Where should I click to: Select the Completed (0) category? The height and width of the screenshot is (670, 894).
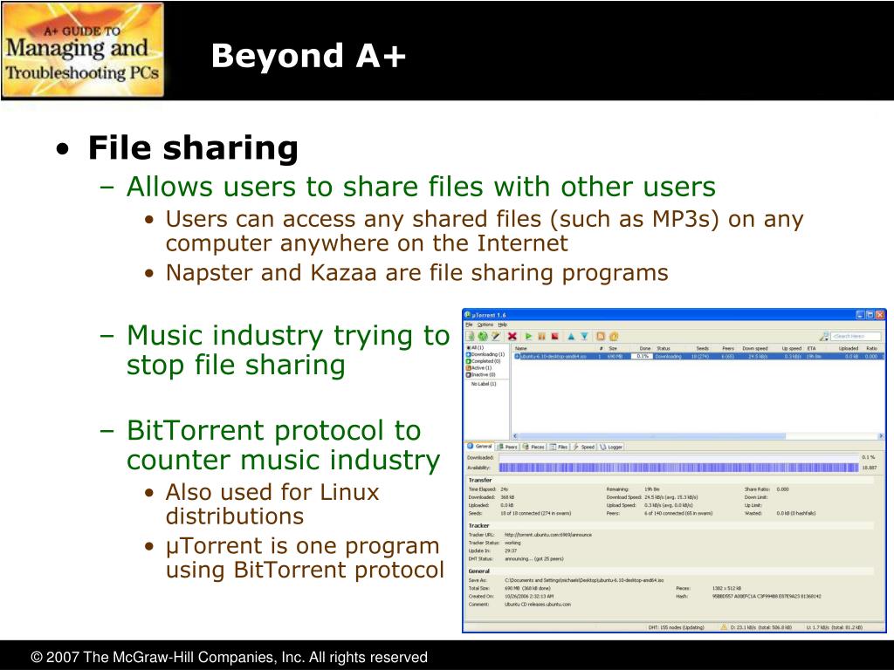[x=484, y=361]
